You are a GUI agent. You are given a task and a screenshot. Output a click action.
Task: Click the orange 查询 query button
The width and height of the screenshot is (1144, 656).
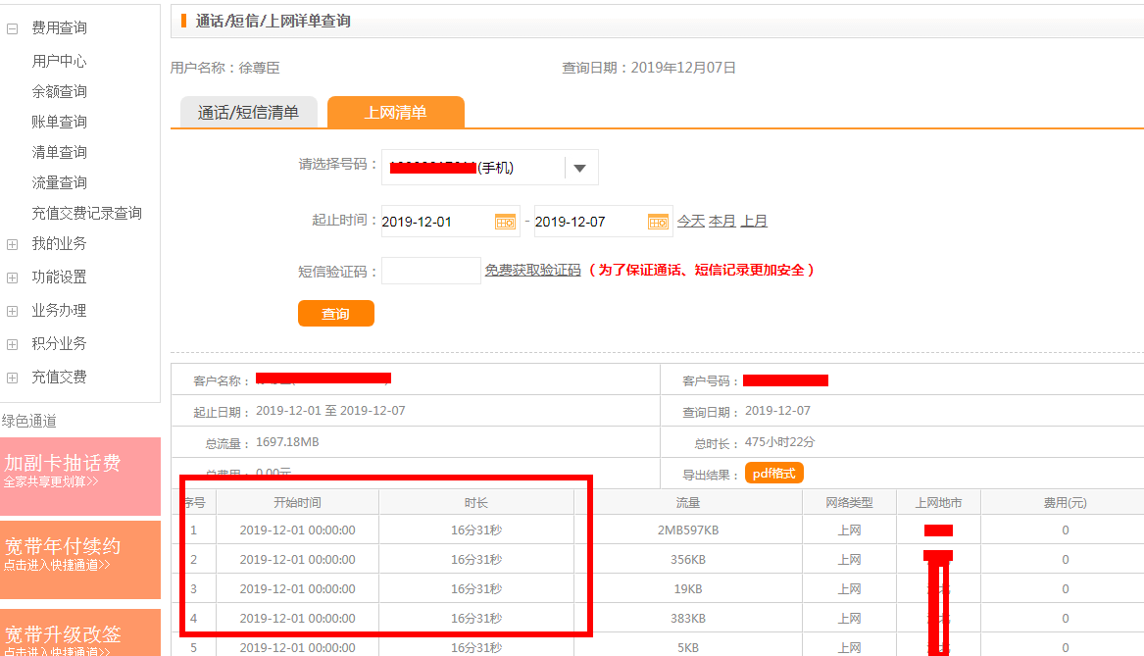pyautogui.click(x=335, y=313)
